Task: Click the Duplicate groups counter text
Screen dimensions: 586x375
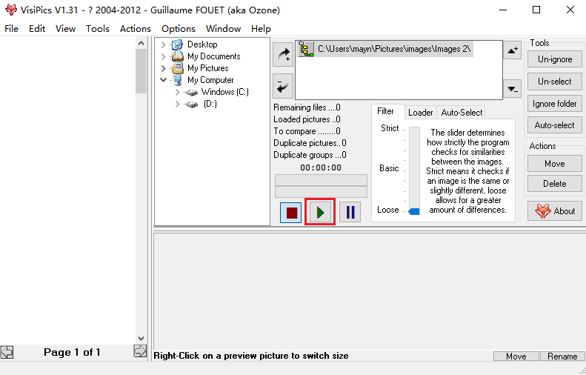Action: coord(310,155)
